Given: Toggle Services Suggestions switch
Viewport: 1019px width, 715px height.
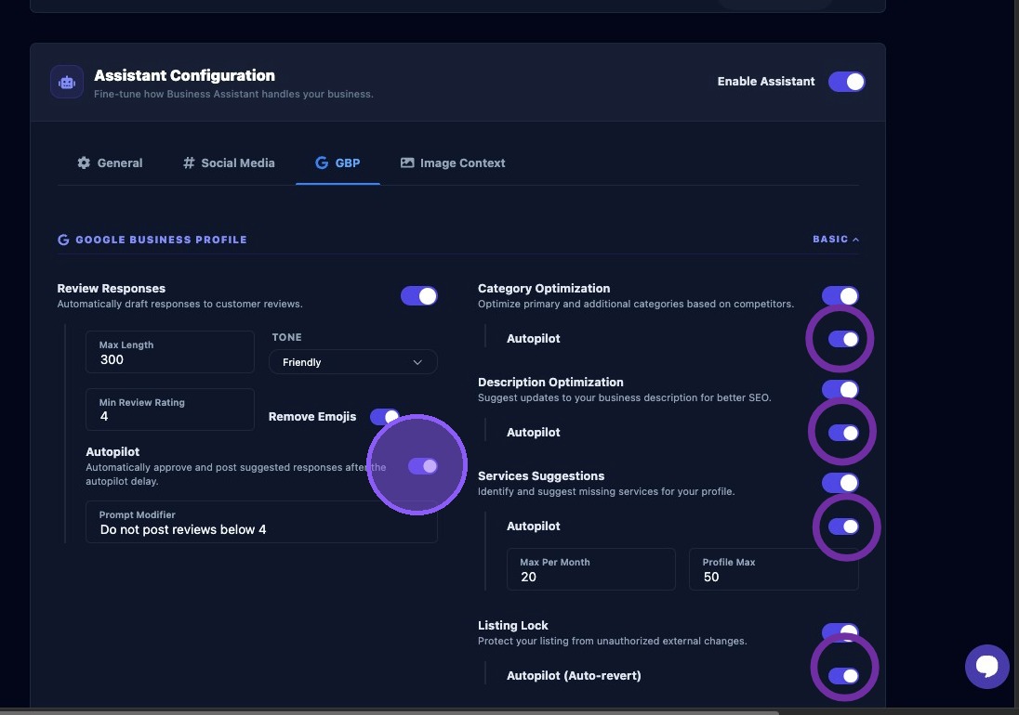Looking at the screenshot, I should tap(840, 483).
